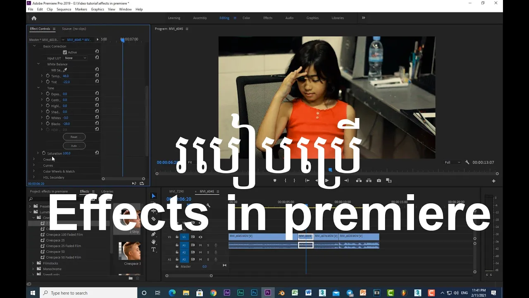Reset the Saturation parameter
Image resolution: width=529 pixels, height=298 pixels.
pos(97,153)
